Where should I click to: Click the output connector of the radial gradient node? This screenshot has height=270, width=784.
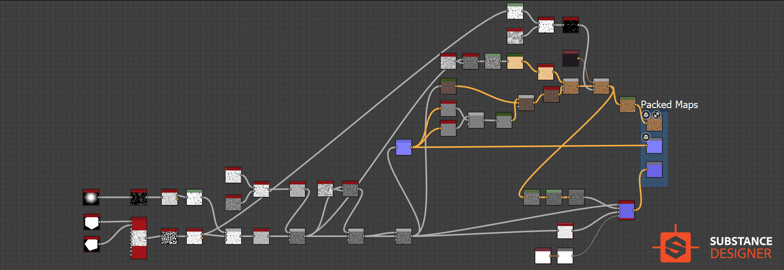click(99, 198)
